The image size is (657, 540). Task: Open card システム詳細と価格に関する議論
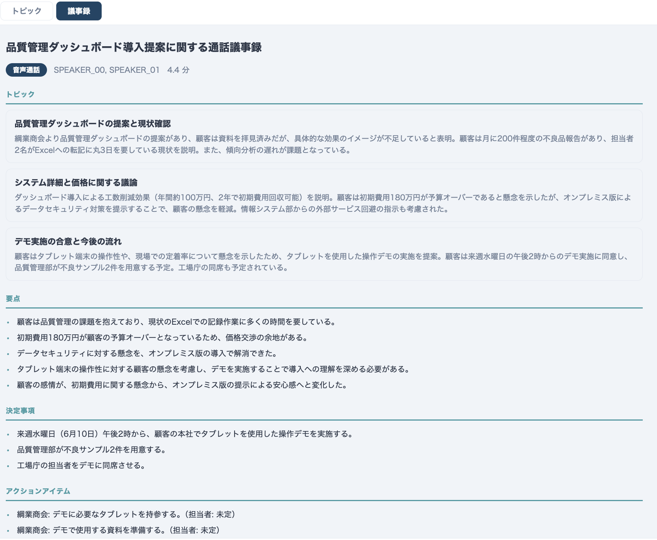coord(324,195)
